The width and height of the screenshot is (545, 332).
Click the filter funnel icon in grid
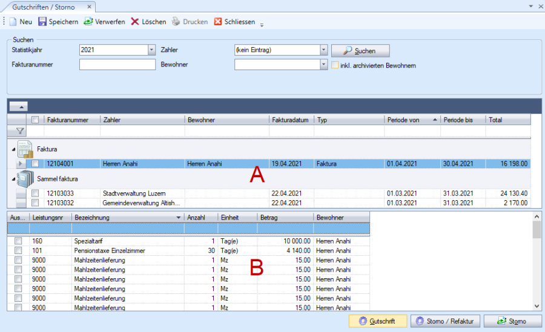20,131
